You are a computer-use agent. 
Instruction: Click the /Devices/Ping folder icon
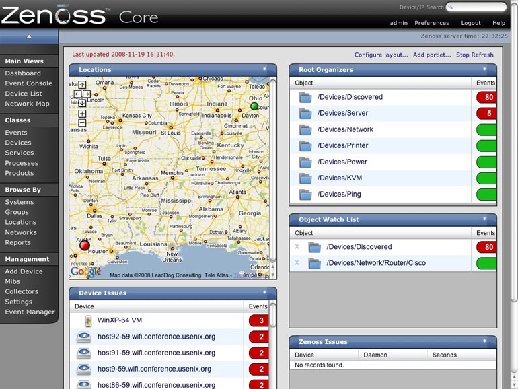point(305,194)
